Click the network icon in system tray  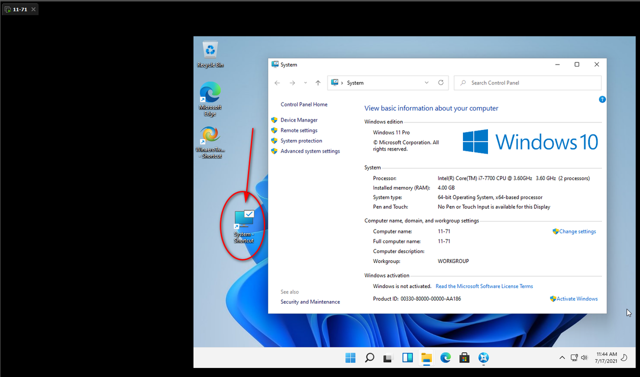pos(574,357)
